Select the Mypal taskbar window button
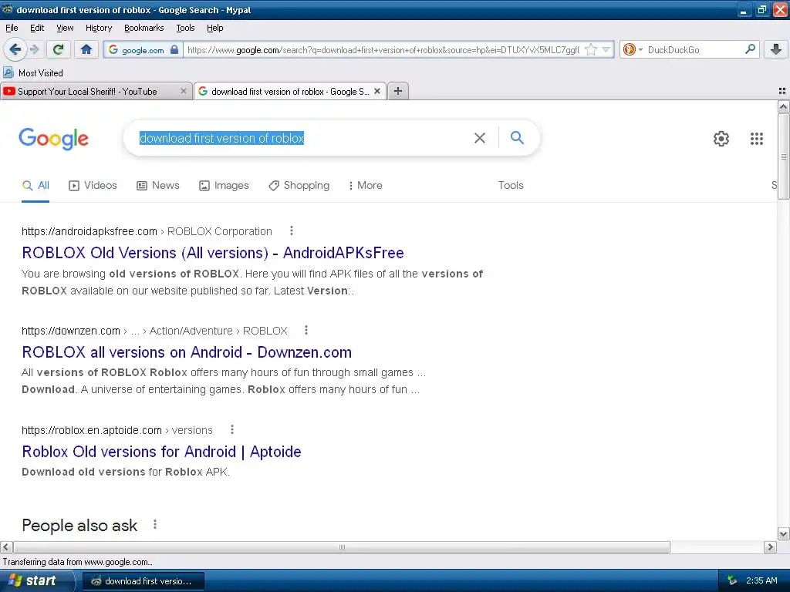Image resolution: width=790 pixels, height=592 pixels. pos(143,581)
